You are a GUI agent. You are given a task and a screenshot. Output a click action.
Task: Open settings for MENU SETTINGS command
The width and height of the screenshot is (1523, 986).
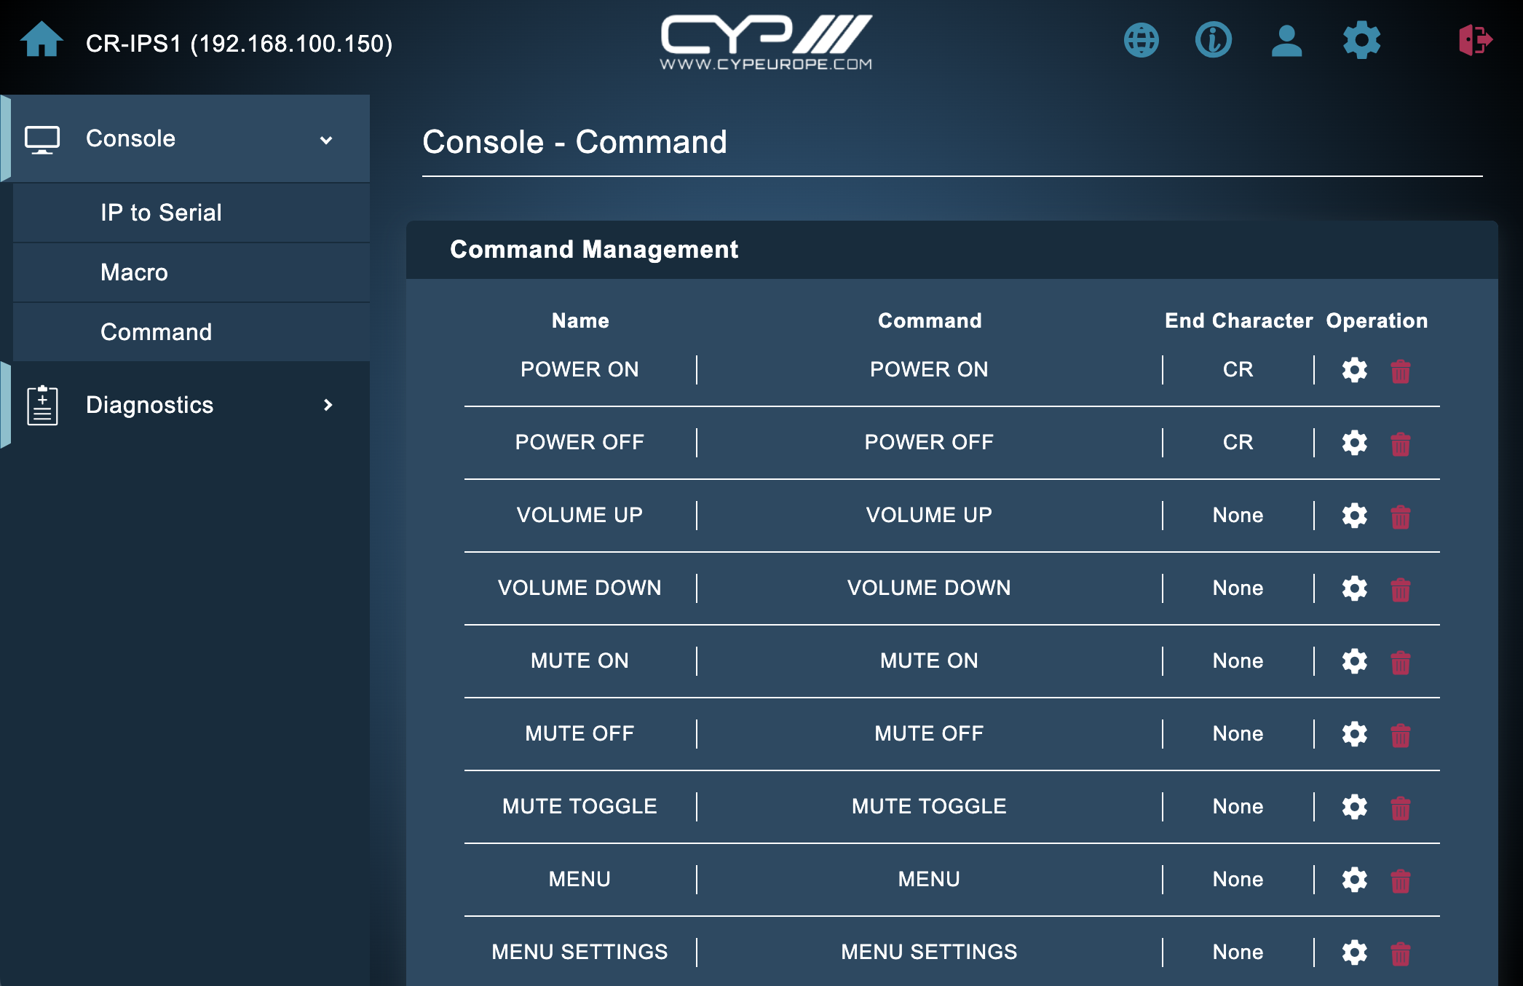(1354, 953)
